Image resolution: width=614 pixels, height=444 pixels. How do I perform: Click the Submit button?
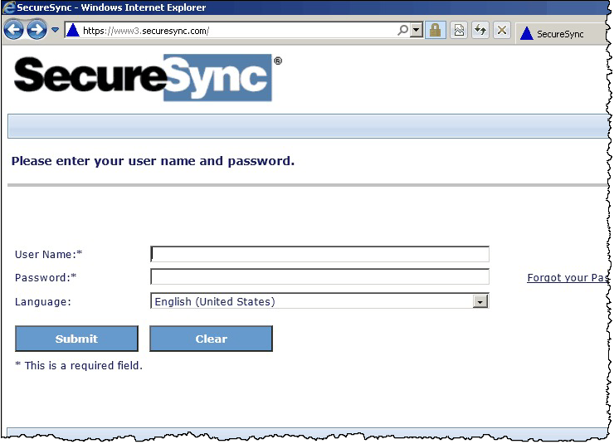click(x=76, y=339)
